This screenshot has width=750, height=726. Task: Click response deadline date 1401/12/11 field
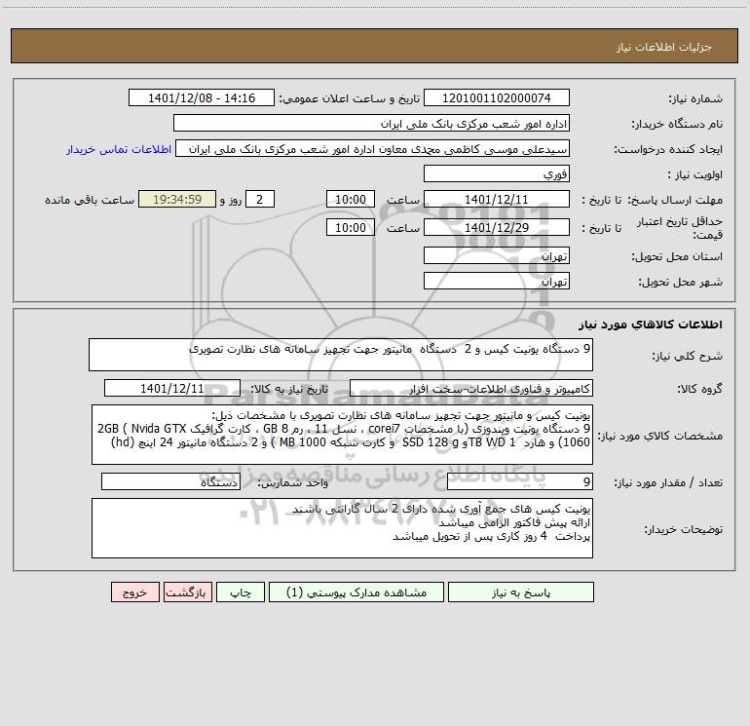click(497, 199)
